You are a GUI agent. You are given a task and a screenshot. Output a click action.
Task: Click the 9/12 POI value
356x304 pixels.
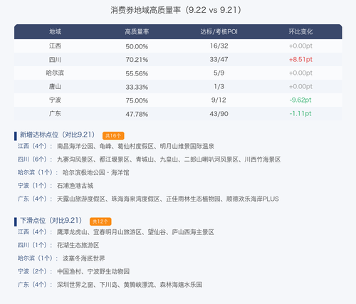coord(219,100)
